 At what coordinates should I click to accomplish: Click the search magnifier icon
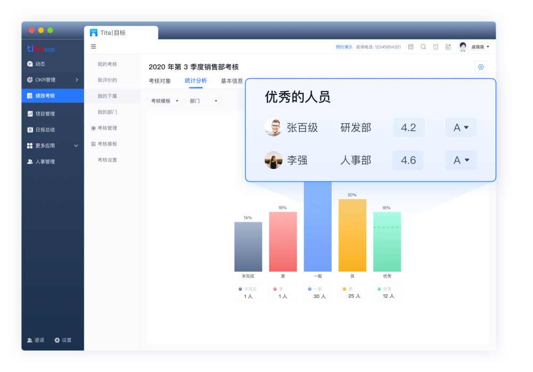[423, 47]
